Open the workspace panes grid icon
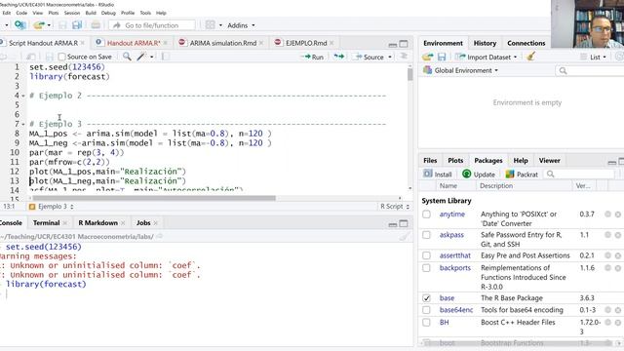 pyautogui.click(x=211, y=25)
